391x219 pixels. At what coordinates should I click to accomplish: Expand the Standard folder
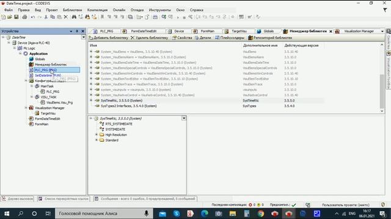pos(97,140)
